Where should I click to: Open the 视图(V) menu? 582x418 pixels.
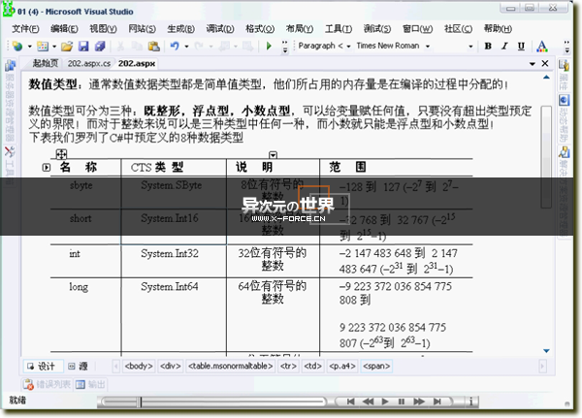[103, 28]
